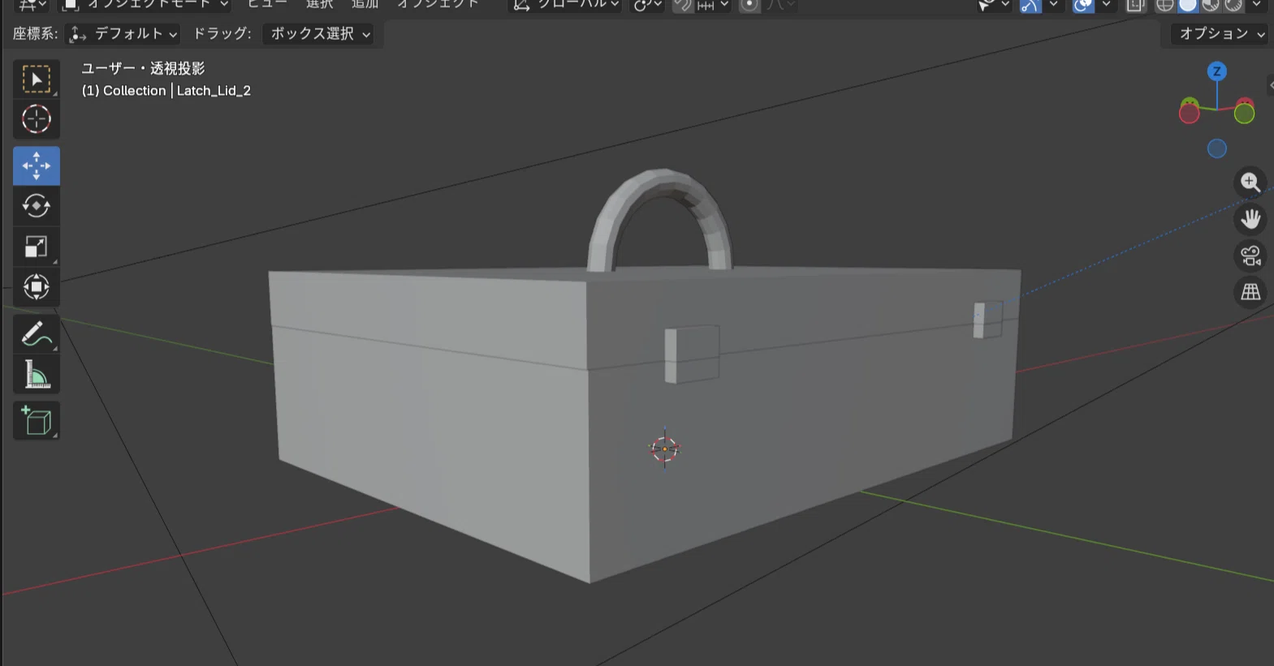Switch to the Scale tool

point(37,247)
